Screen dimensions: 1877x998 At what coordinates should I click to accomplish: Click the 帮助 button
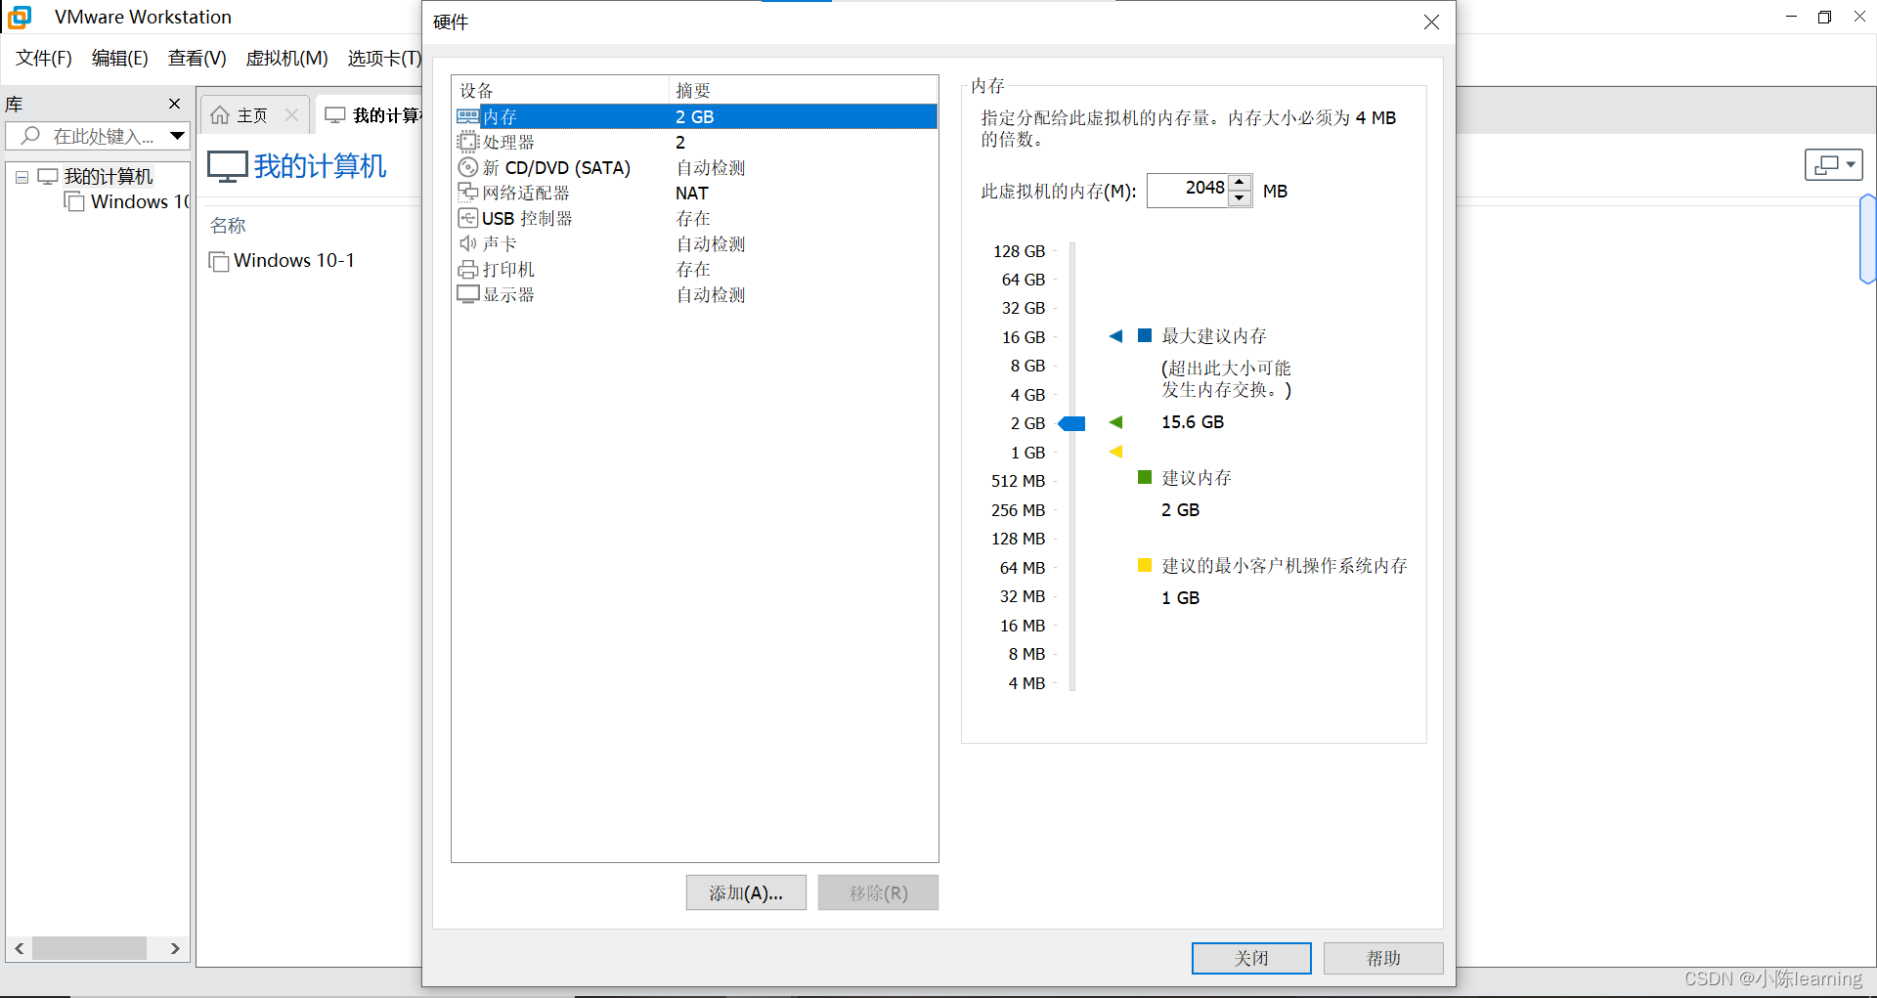coord(1383,958)
